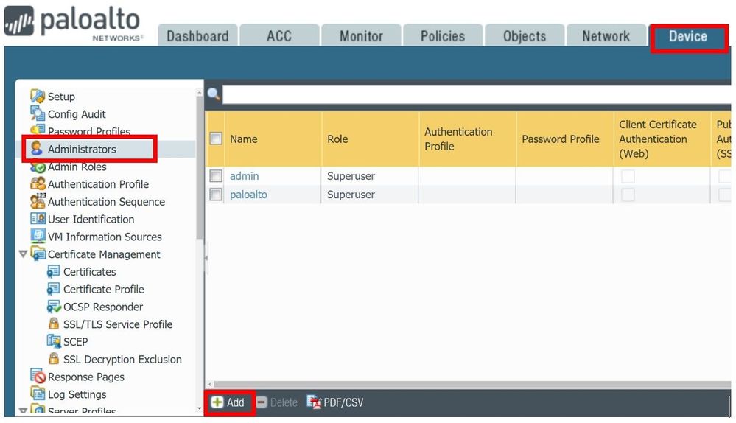Click the Delete button
The height and width of the screenshot is (423, 736).
277,402
